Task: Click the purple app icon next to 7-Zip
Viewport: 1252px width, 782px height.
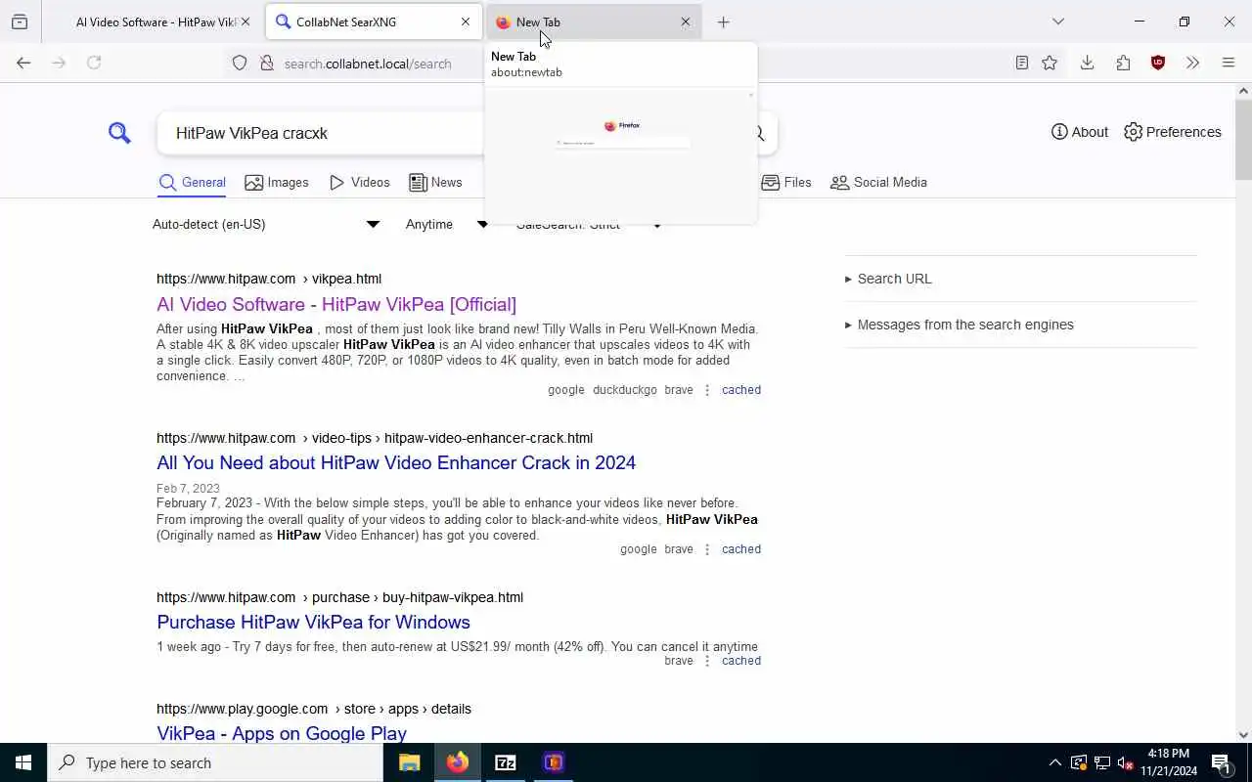Action: click(553, 762)
